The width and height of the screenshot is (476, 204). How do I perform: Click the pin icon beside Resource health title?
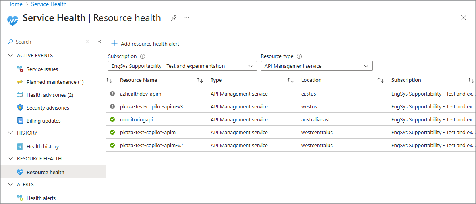click(174, 18)
